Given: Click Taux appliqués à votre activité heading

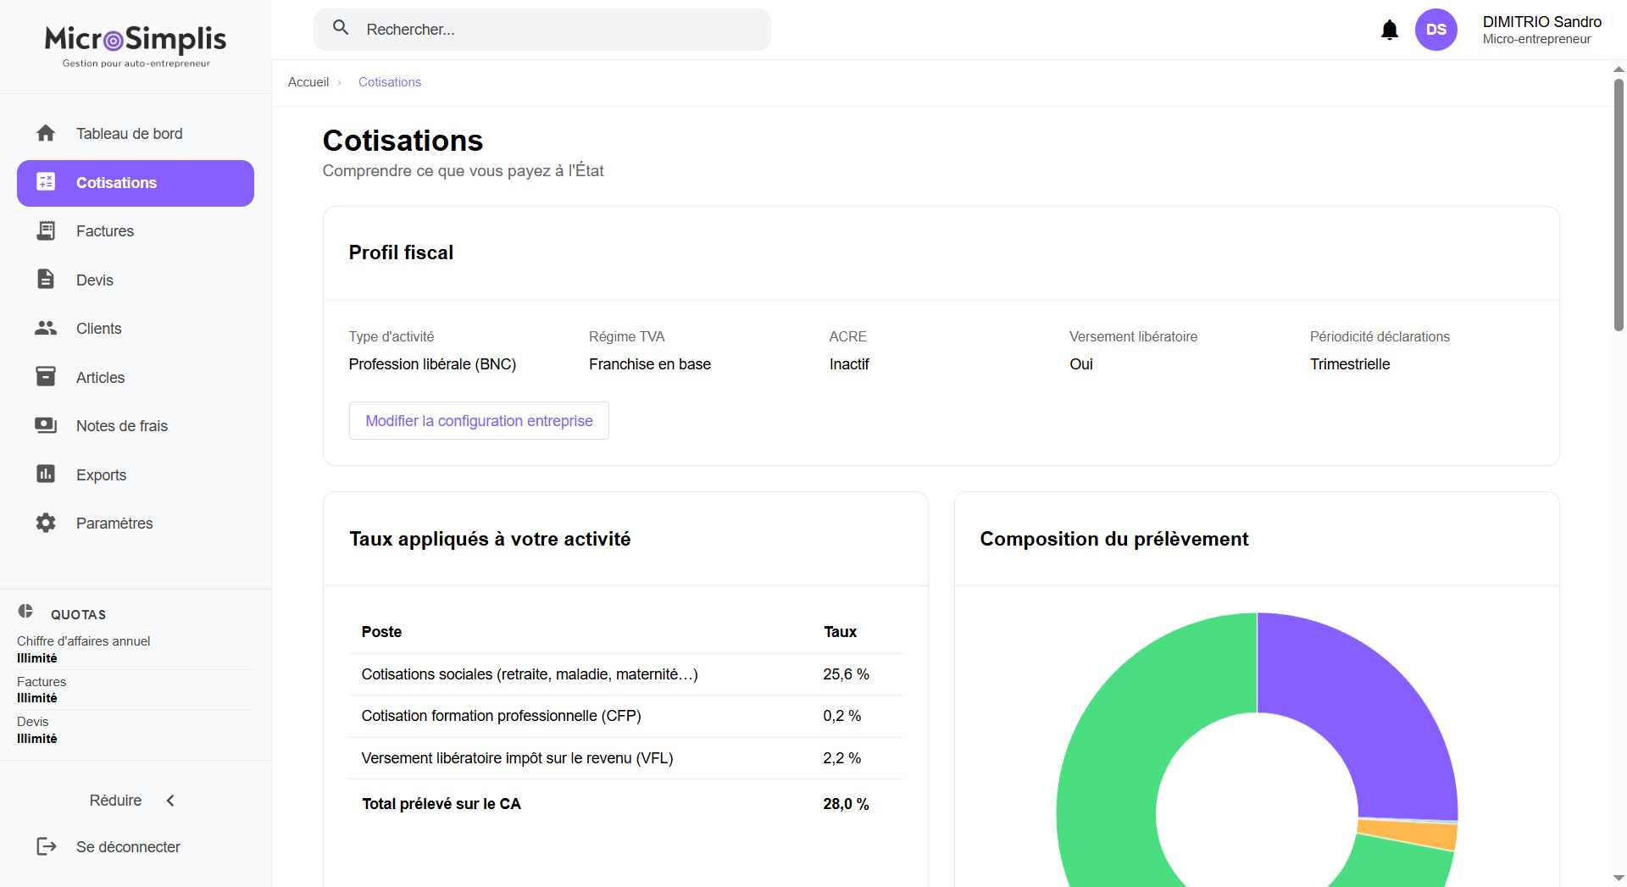Looking at the screenshot, I should click(x=490, y=539).
